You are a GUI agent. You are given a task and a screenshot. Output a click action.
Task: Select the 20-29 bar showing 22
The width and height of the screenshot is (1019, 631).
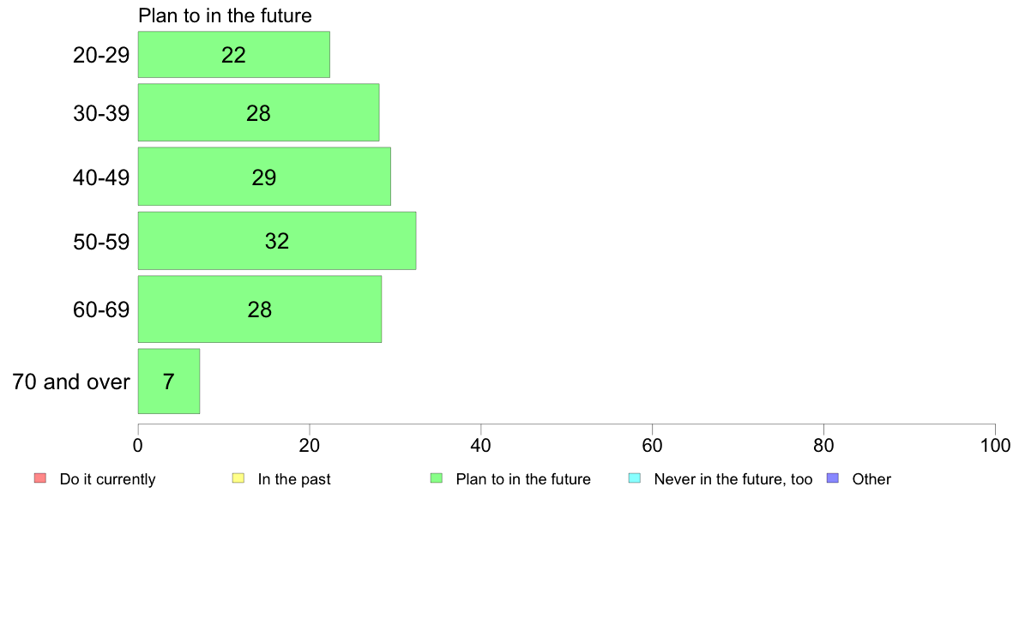pyautogui.click(x=234, y=55)
